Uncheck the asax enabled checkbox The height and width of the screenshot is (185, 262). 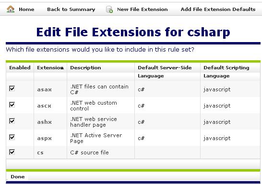point(12,88)
